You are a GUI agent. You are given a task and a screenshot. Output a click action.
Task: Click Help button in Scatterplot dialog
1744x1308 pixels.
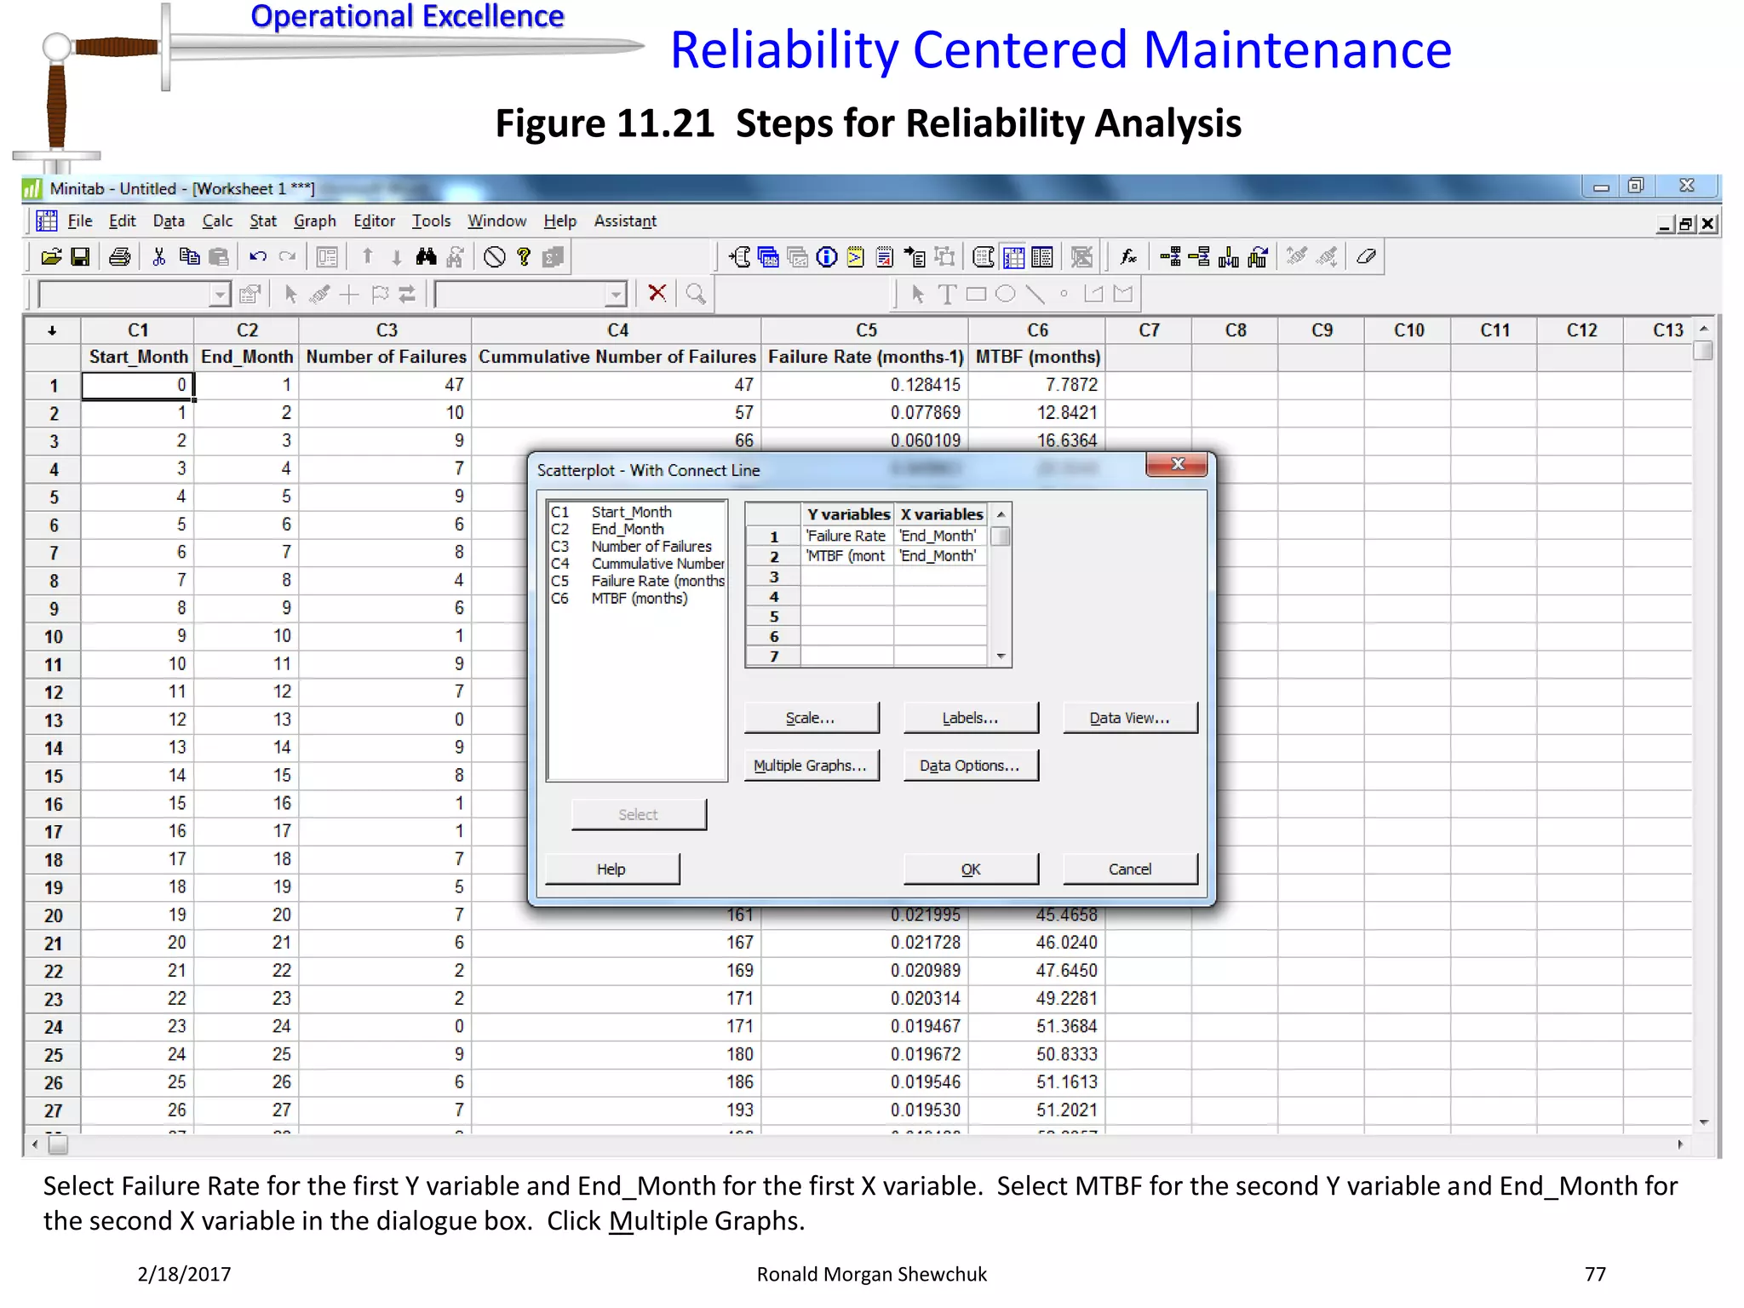click(611, 869)
